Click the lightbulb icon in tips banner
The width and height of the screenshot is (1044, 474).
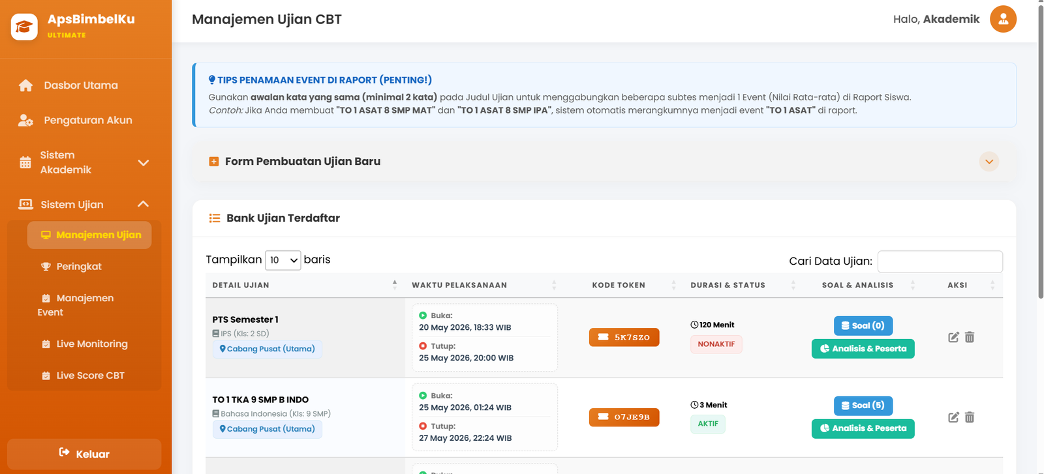pos(212,80)
